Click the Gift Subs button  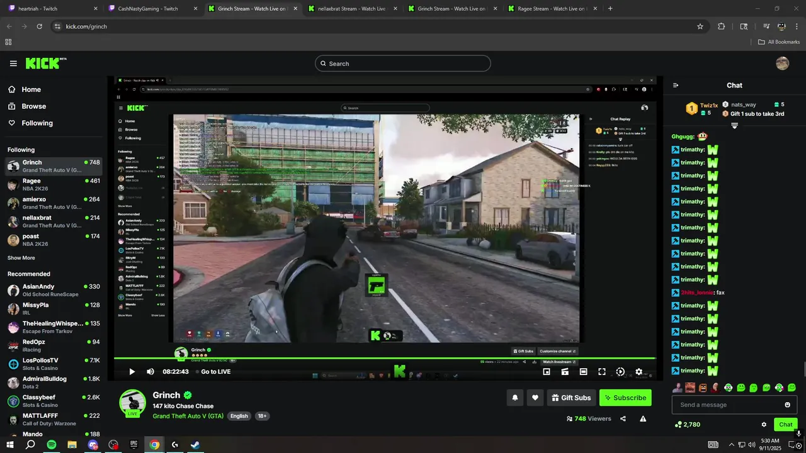click(x=572, y=398)
